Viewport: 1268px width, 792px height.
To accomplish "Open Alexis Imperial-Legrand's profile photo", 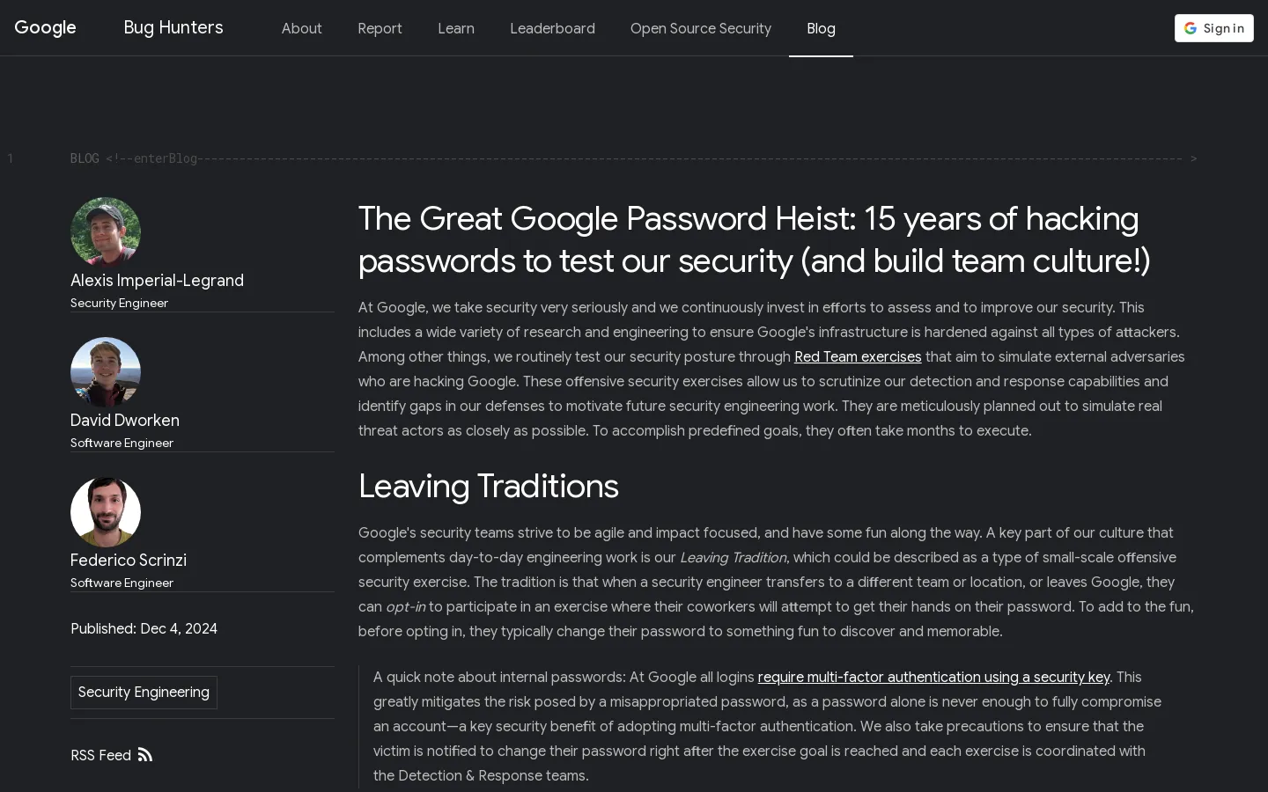I will pos(106,232).
